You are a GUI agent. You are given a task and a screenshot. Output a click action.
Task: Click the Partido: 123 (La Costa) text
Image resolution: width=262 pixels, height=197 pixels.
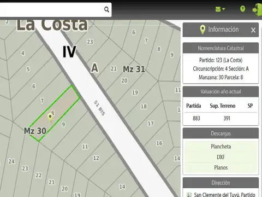coord(221,60)
